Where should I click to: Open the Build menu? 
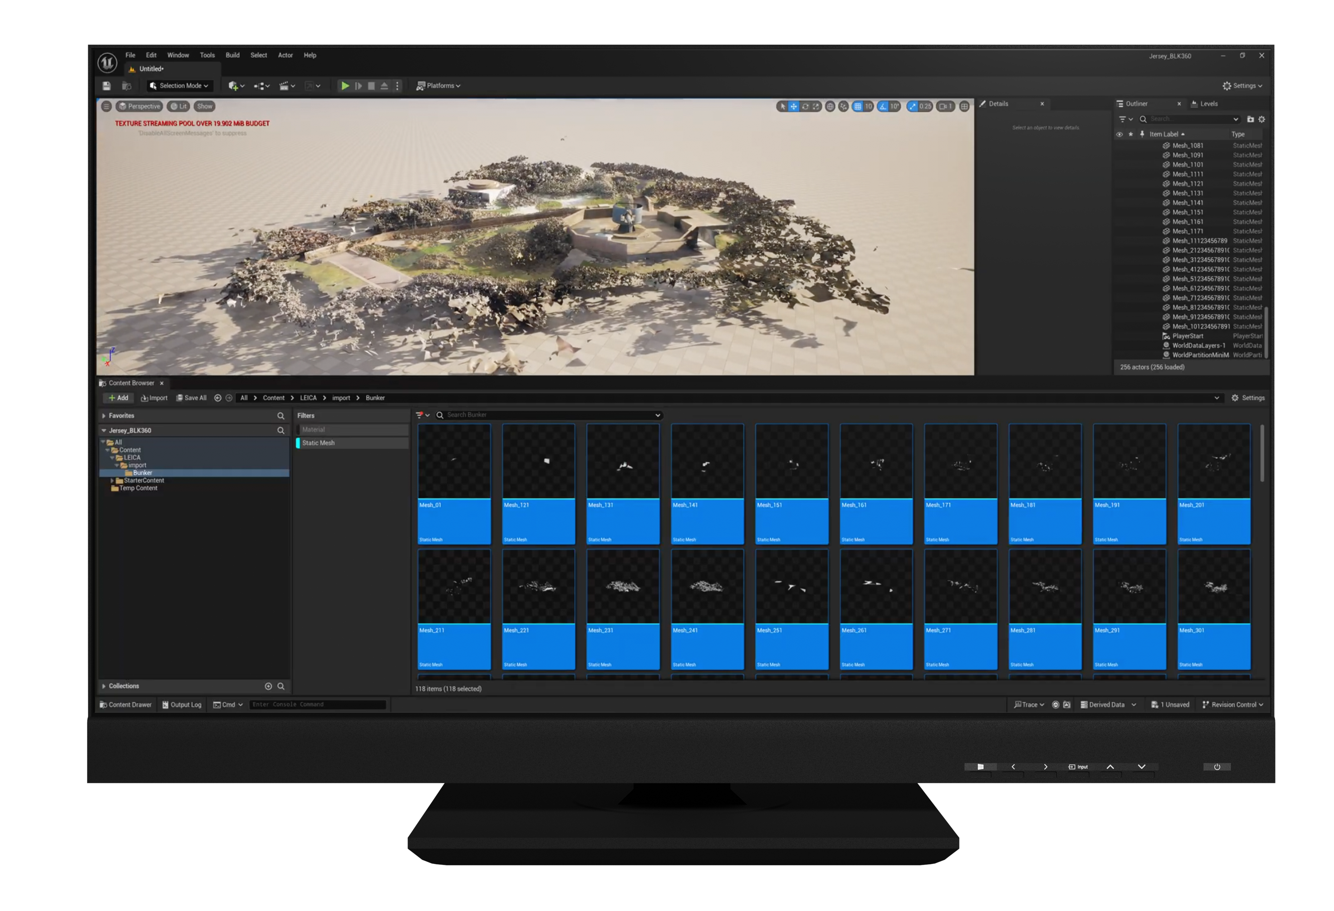pos(232,55)
